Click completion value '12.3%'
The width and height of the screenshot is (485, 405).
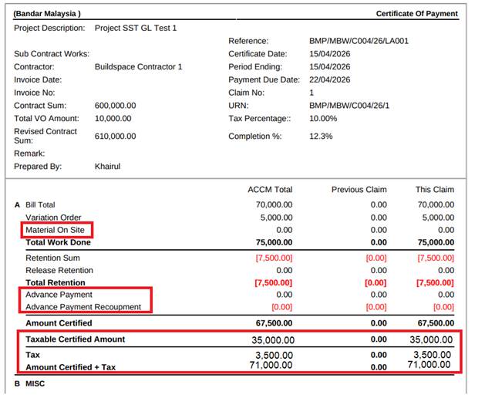[321, 136]
